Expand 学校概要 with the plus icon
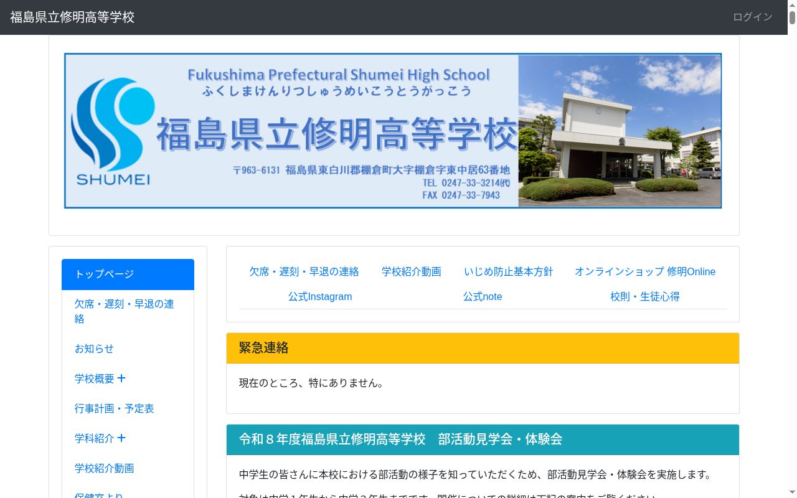 121,378
